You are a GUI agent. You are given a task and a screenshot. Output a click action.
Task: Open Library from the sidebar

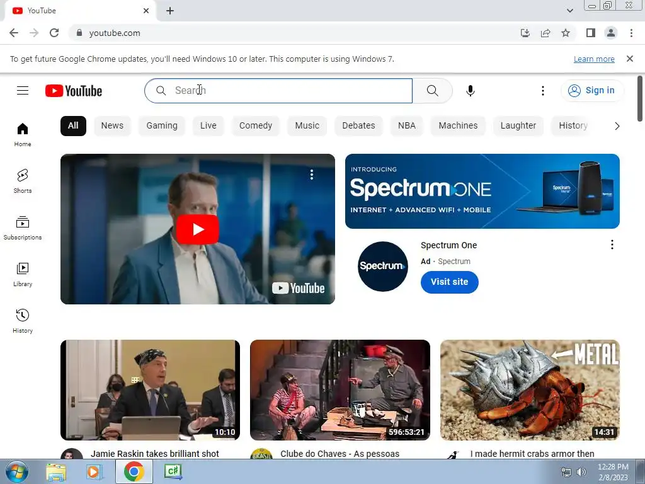(23, 275)
